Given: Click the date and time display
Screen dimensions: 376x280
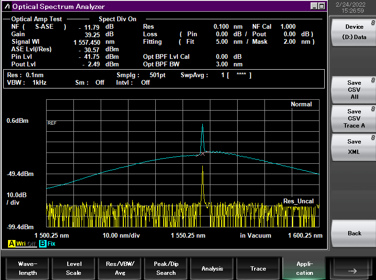Looking at the screenshot, I should 352,7.
